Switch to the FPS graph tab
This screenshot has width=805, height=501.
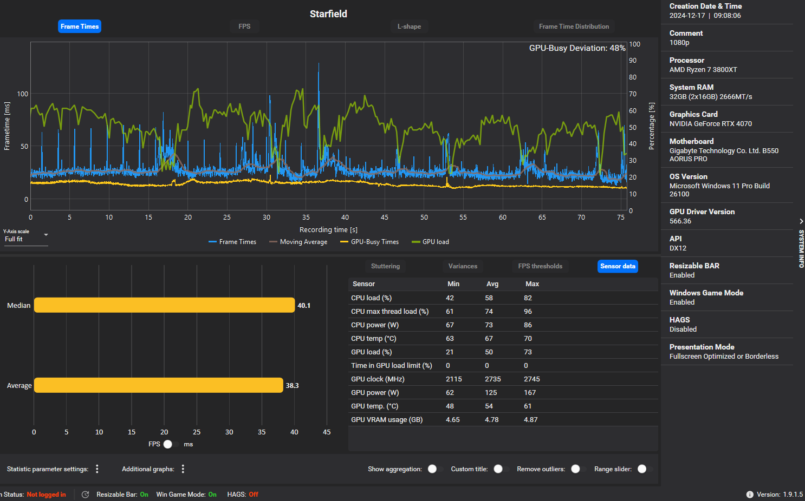point(244,27)
